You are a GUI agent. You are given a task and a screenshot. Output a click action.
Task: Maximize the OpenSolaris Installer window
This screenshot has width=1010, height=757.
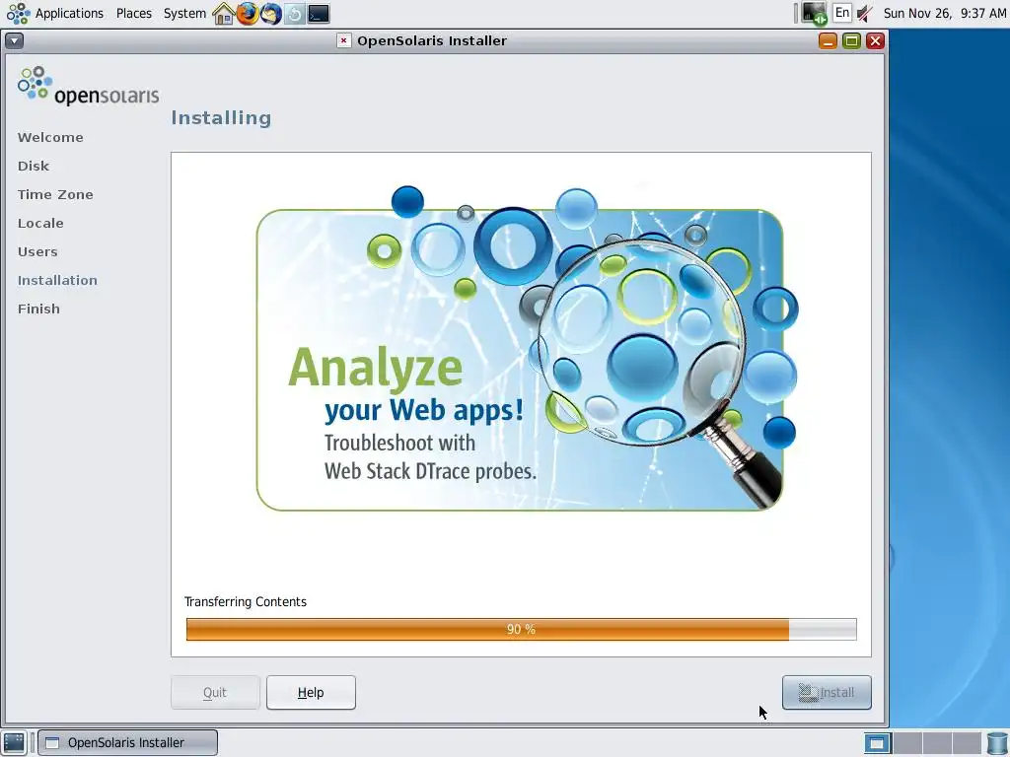tap(851, 41)
